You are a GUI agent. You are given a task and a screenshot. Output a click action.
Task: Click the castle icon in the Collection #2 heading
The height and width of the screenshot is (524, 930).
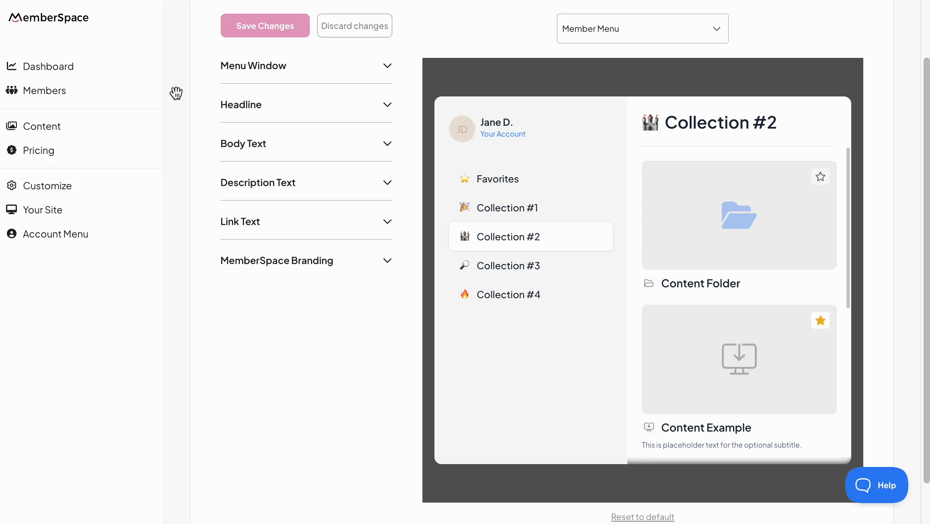(x=650, y=122)
